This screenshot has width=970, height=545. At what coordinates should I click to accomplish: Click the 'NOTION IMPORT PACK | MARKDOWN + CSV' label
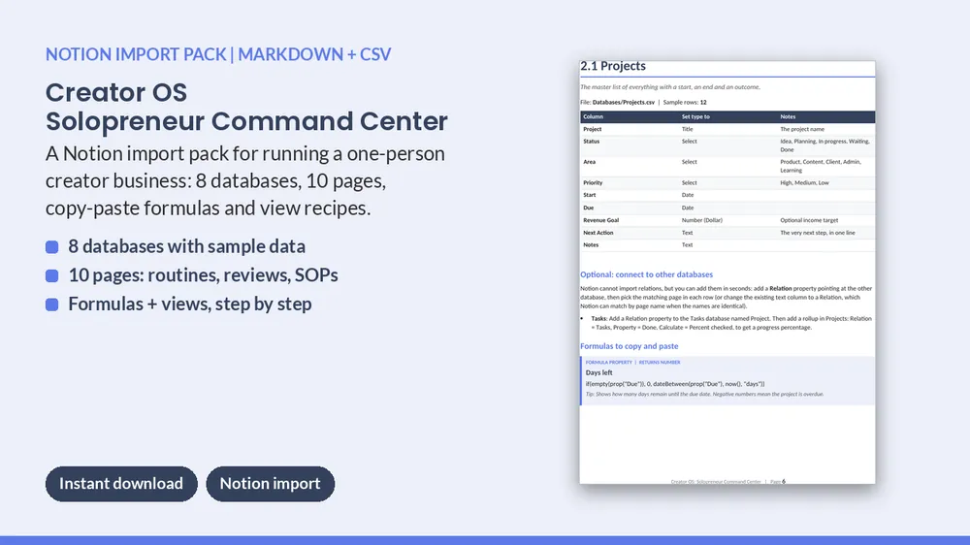(x=218, y=54)
